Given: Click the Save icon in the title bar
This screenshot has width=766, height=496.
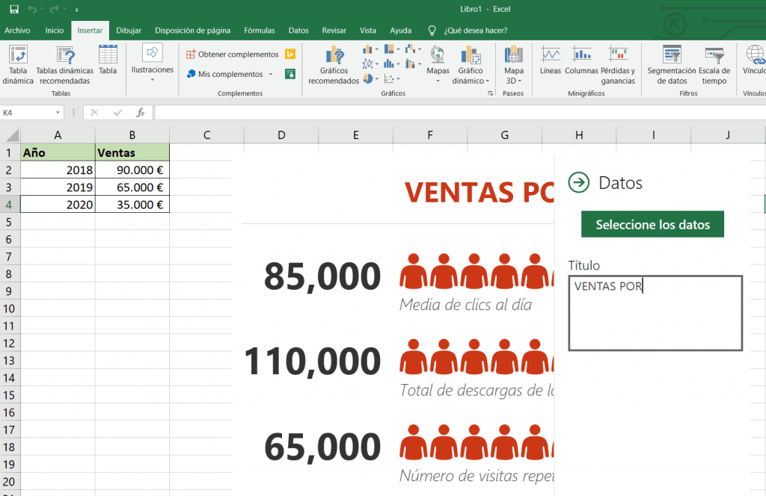Looking at the screenshot, I should (x=14, y=9).
